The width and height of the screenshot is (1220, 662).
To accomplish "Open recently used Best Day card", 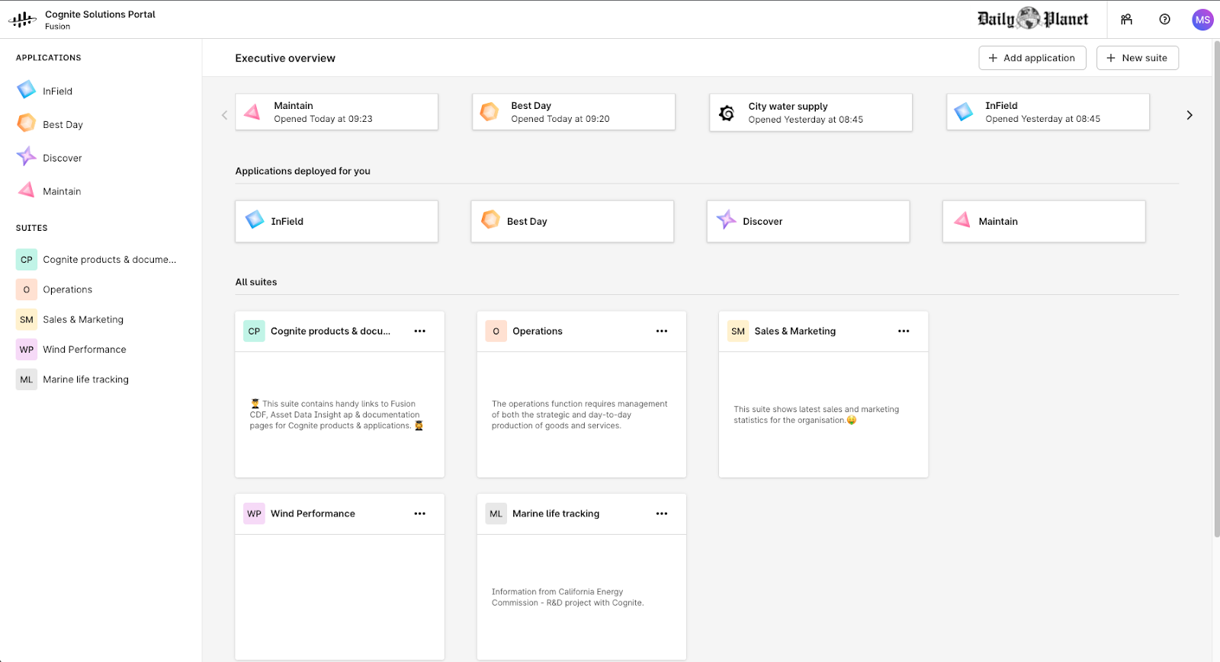I will (573, 112).
